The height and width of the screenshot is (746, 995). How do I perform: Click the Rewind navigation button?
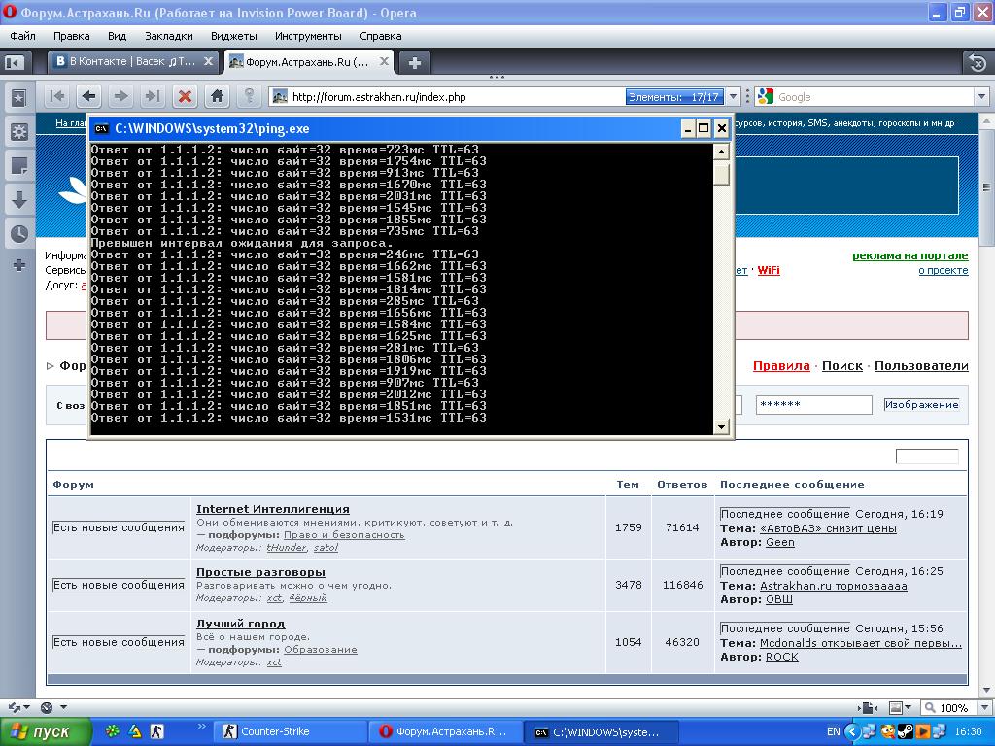(x=57, y=96)
